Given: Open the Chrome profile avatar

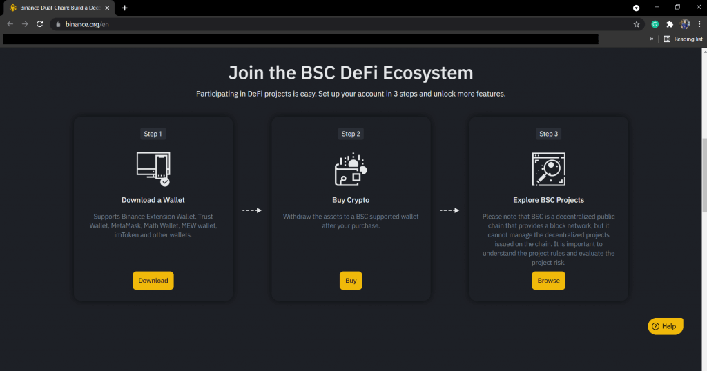Looking at the screenshot, I should [x=685, y=24].
